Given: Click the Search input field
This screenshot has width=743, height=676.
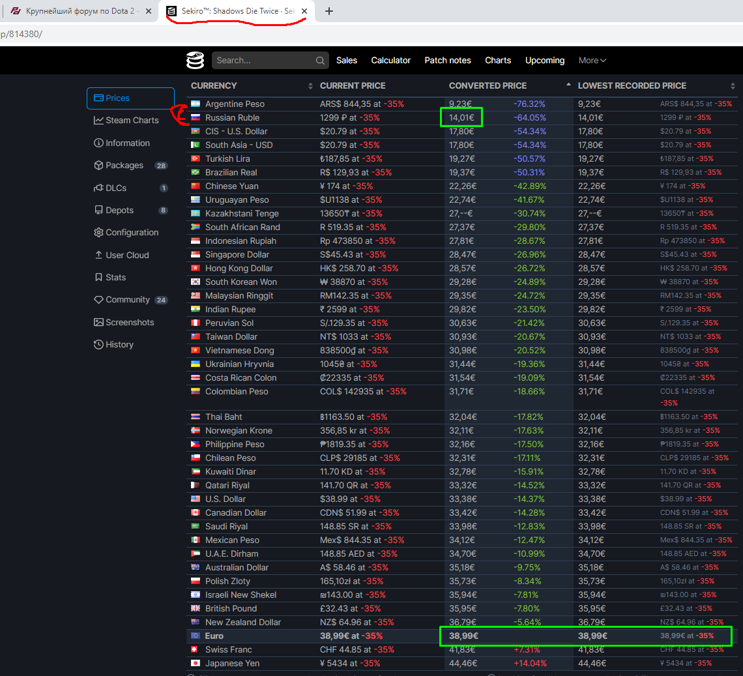Looking at the screenshot, I should 264,61.
